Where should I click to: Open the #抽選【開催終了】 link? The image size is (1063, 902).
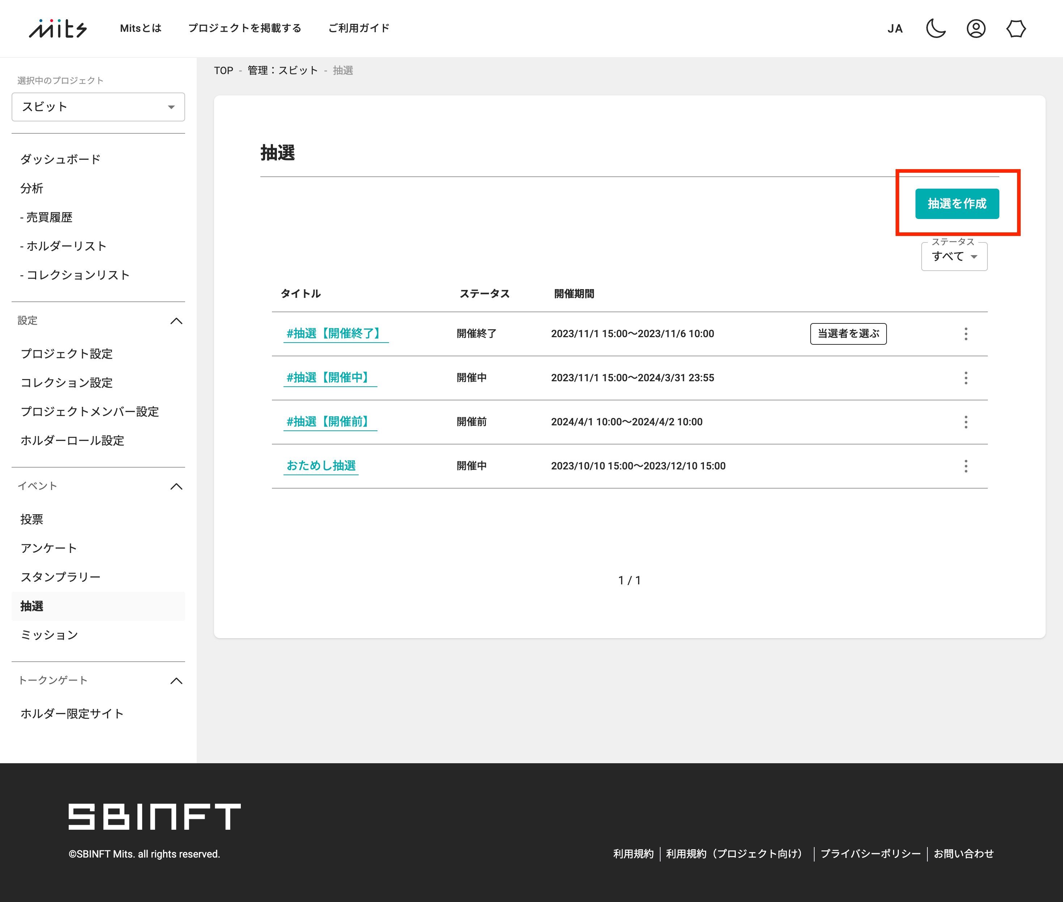(x=336, y=334)
